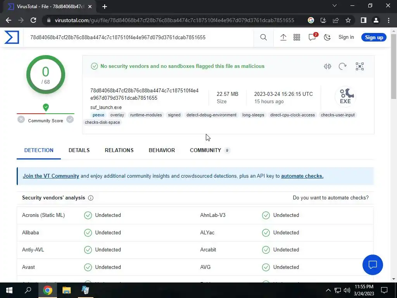The width and height of the screenshot is (397, 298).
Task: Click the Acronis (Static ML) vendor row
Action: (x=106, y=215)
